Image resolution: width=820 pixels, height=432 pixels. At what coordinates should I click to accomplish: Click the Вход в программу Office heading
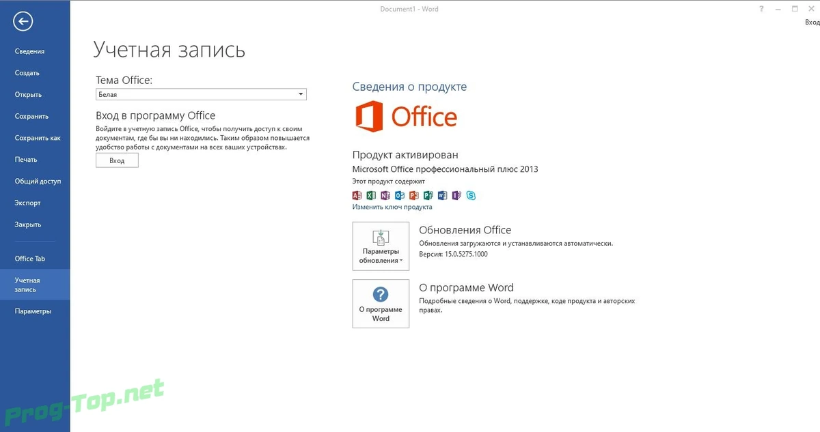[156, 115]
